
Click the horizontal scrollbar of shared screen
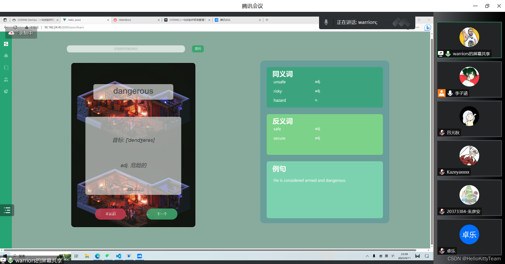click(210, 250)
